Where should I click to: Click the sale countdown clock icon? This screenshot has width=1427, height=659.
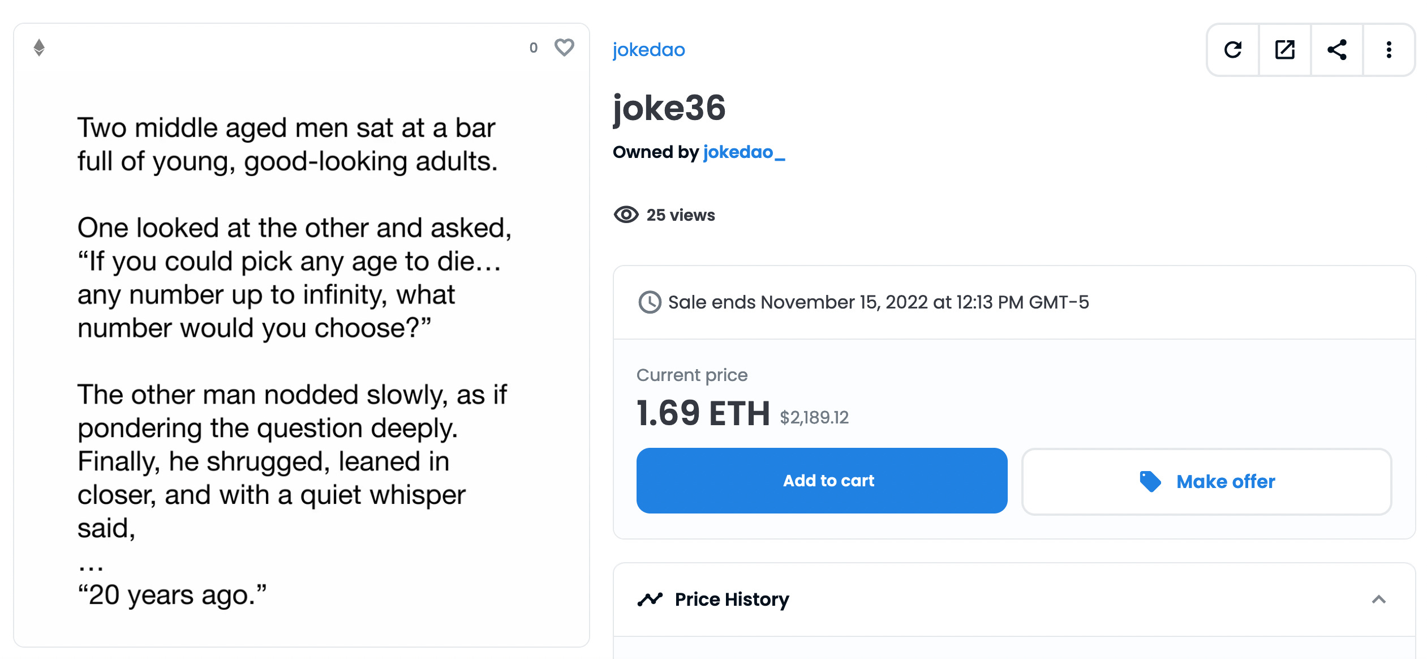click(649, 302)
